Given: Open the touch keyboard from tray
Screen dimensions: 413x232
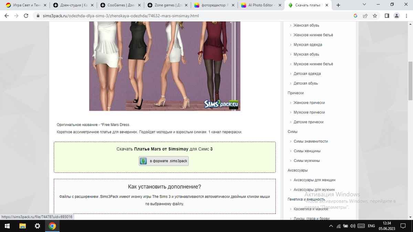Looking at the screenshot, I should pyautogui.click(x=361, y=226).
